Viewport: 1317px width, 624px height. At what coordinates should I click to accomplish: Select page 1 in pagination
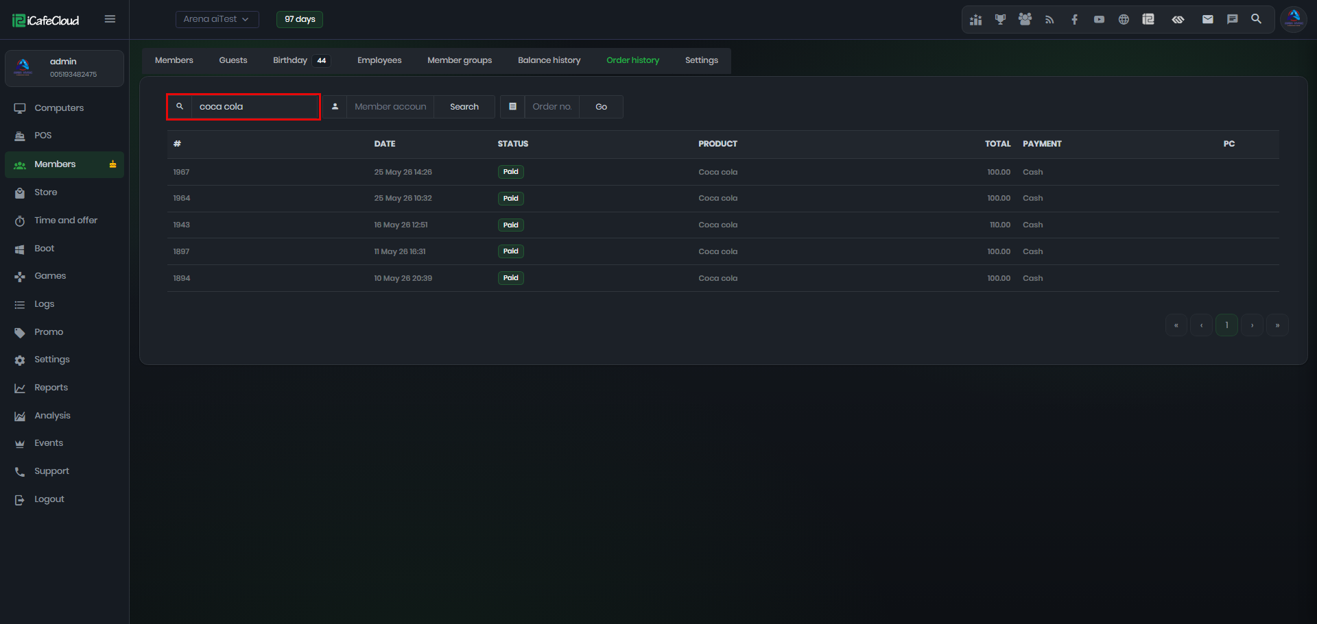tap(1227, 325)
